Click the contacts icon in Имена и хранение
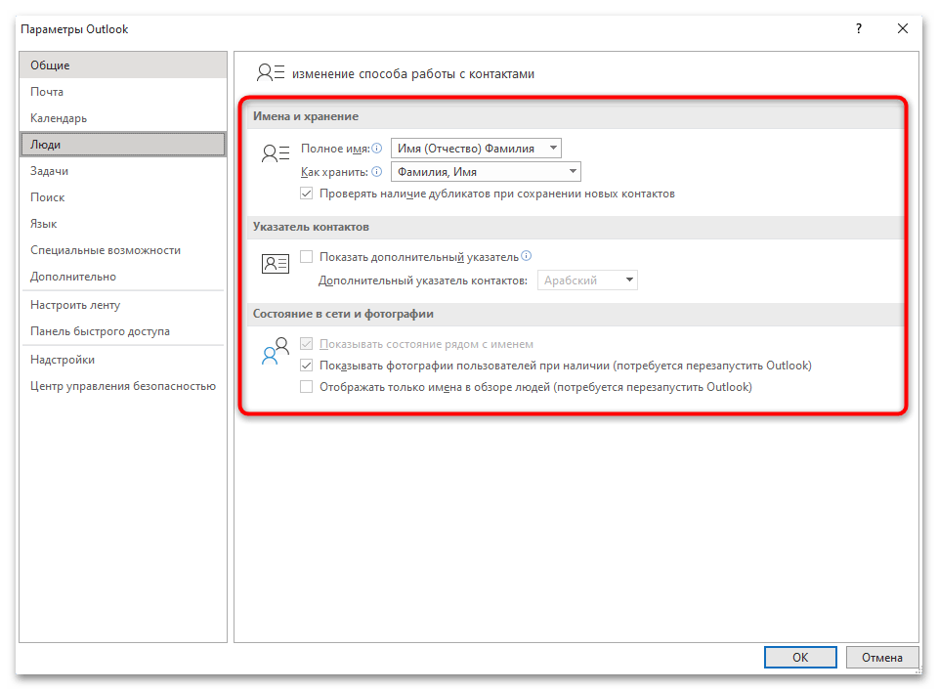 276,152
